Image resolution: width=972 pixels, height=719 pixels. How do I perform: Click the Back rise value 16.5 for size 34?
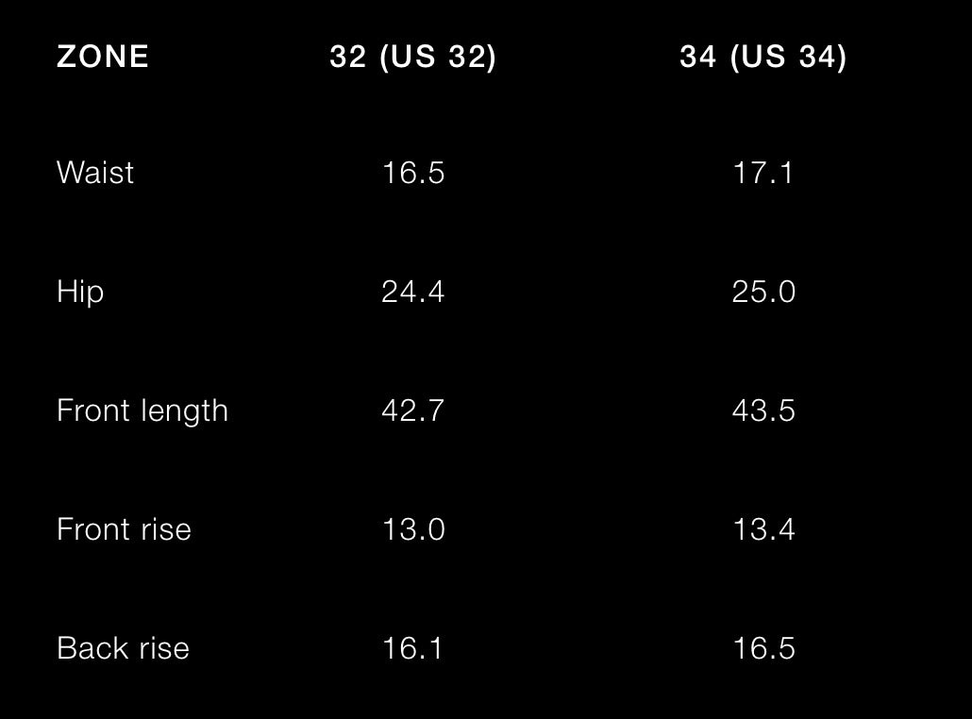(x=763, y=648)
